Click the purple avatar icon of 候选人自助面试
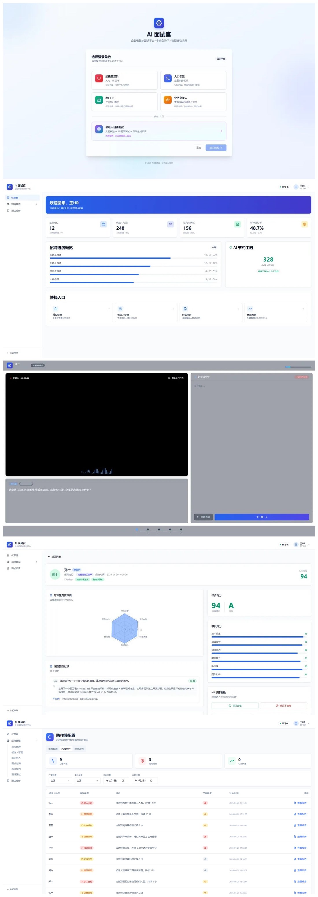The image size is (318, 897). coord(99,129)
